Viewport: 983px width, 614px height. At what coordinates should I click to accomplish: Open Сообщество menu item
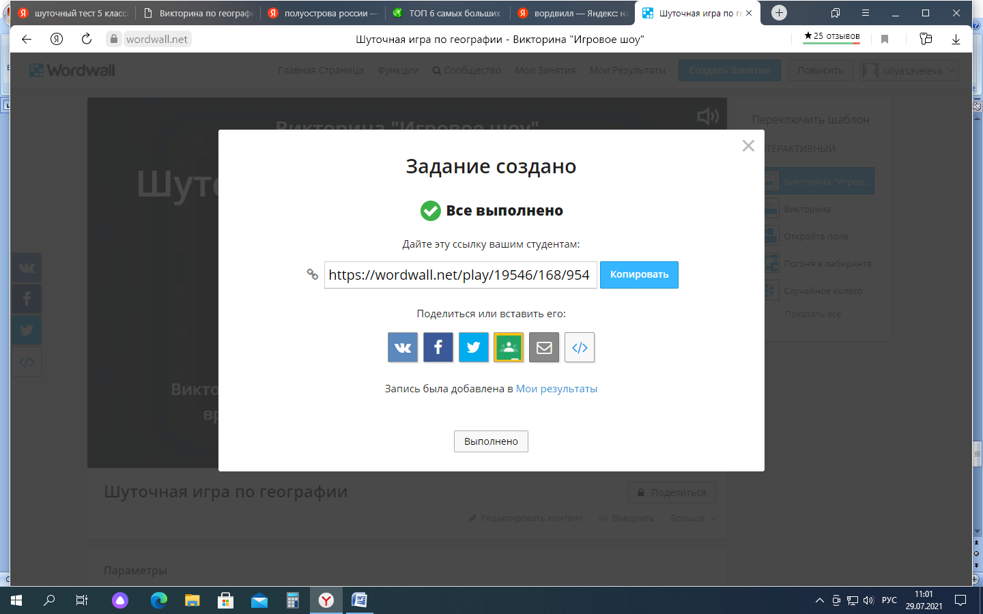(467, 70)
